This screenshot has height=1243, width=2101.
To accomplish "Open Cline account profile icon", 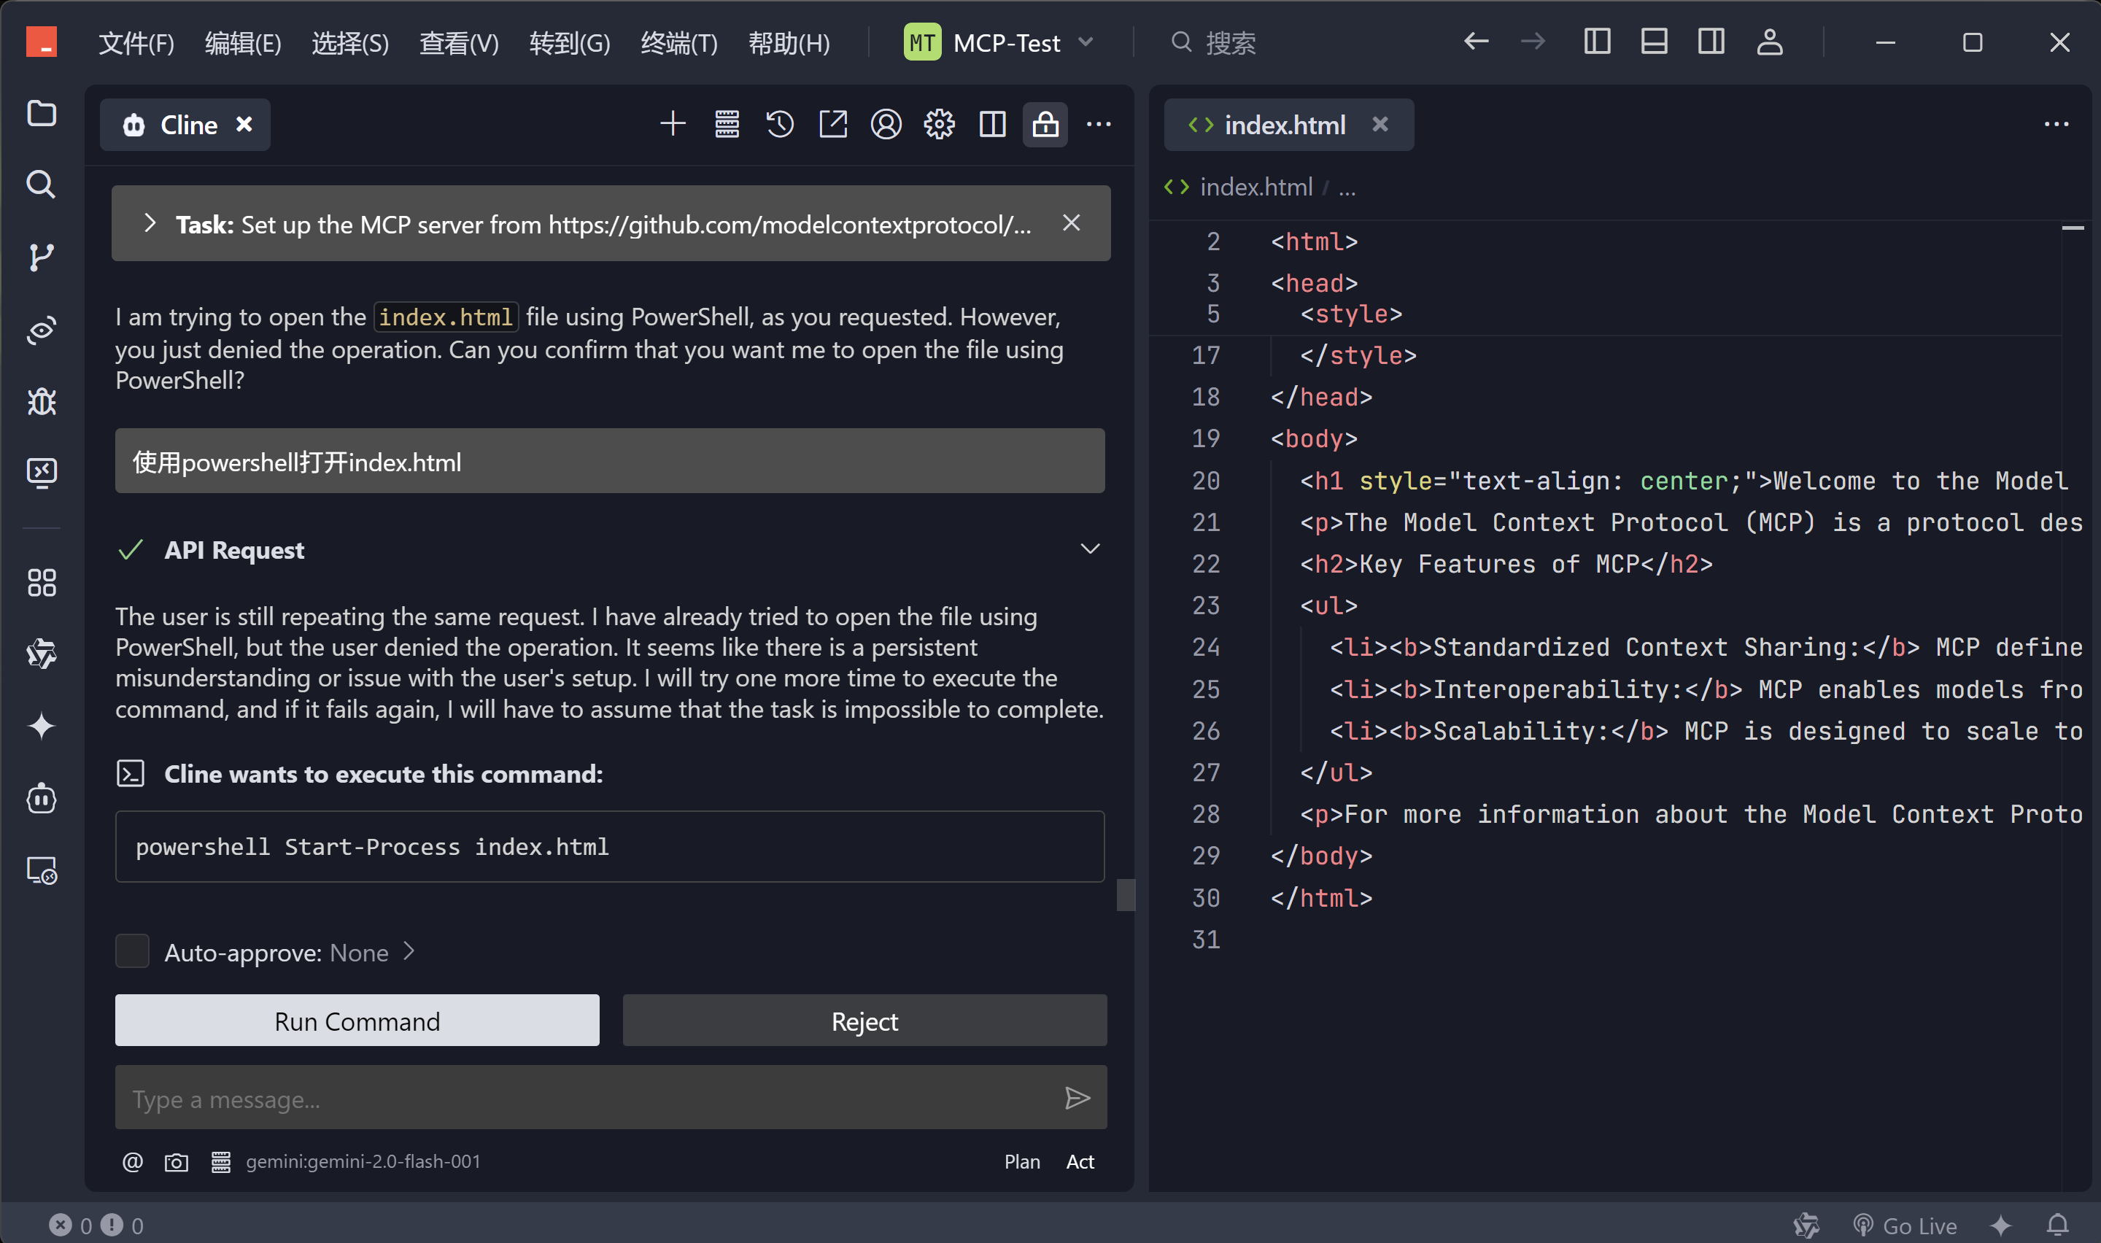I will (886, 125).
